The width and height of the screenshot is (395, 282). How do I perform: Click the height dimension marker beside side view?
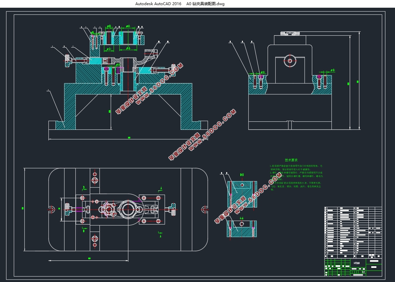(348, 84)
